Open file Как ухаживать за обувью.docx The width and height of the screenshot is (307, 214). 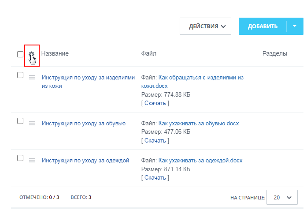199,124
